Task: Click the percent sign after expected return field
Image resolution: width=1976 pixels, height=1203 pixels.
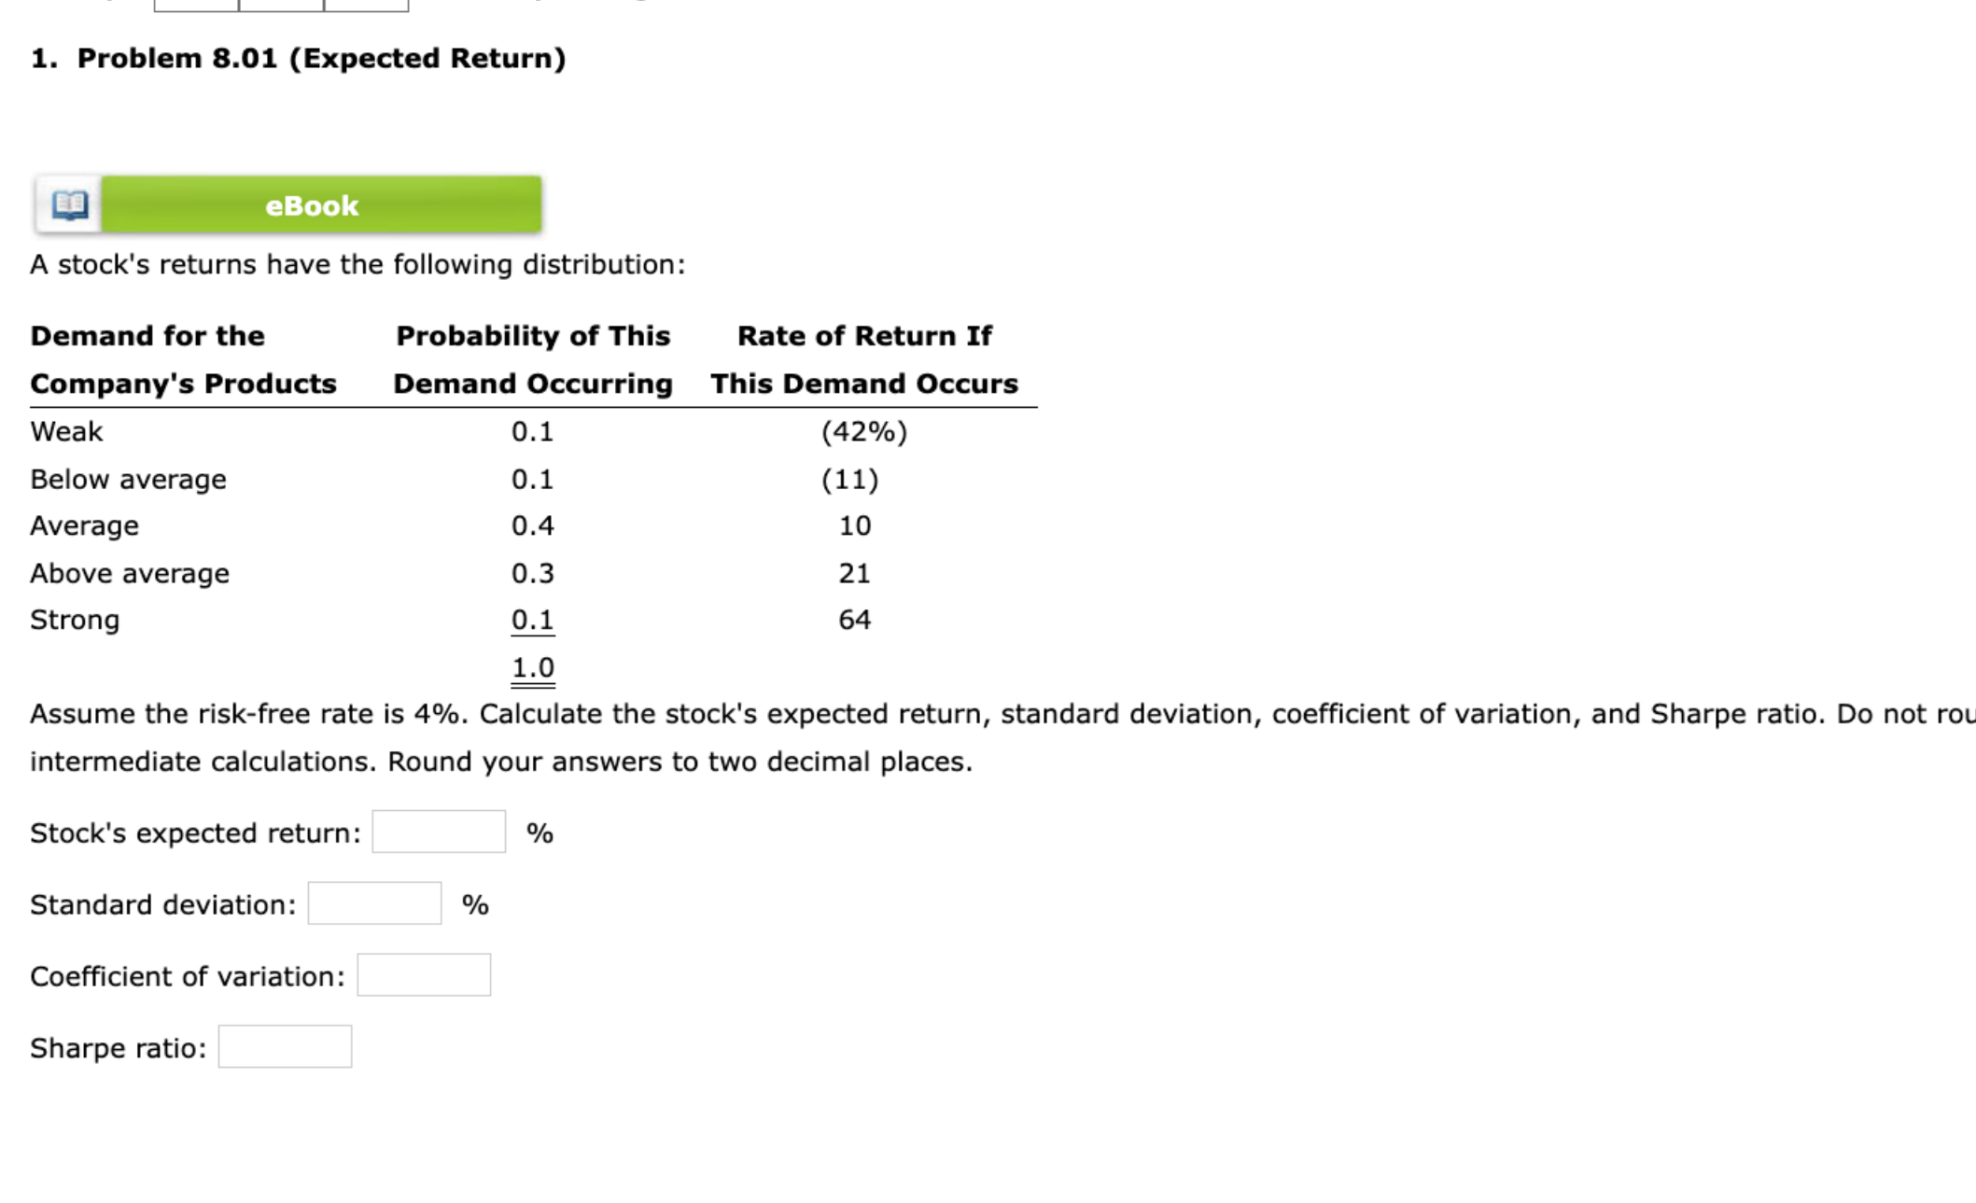Action: pyautogui.click(x=541, y=832)
